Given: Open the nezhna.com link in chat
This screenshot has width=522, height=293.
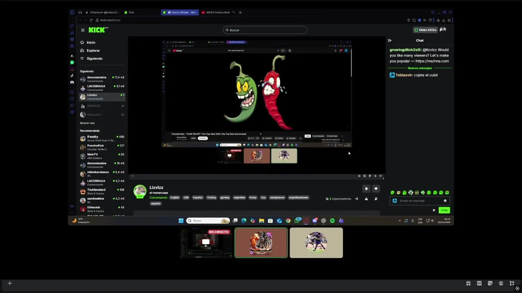Looking at the screenshot, I should [432, 61].
